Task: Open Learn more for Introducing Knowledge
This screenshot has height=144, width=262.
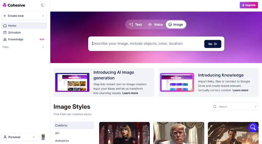Action: click(x=240, y=90)
